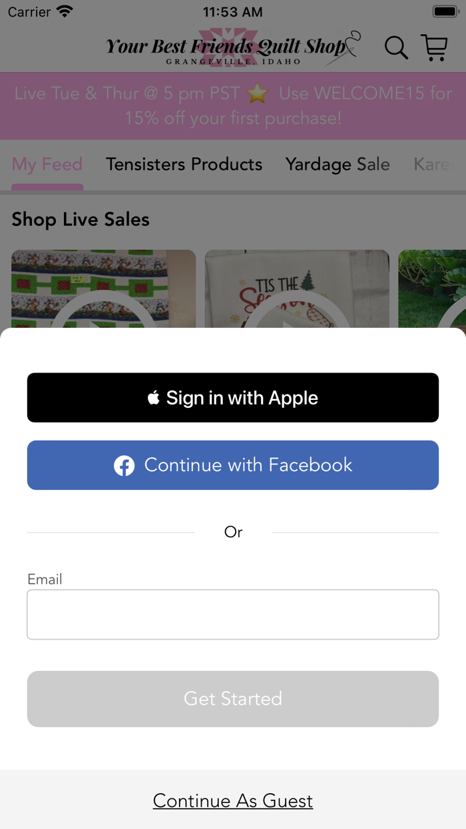The width and height of the screenshot is (466, 829).
Task: Tap the Your Best Friends Quilt Shop logo
Action: click(233, 47)
